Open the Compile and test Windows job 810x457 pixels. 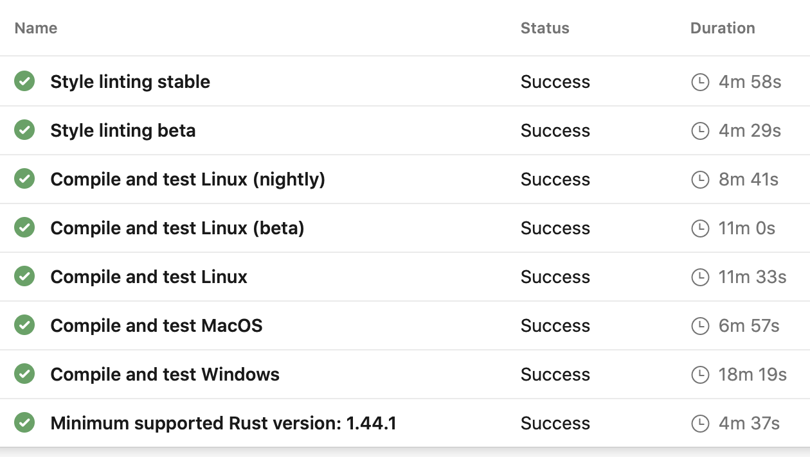(165, 375)
